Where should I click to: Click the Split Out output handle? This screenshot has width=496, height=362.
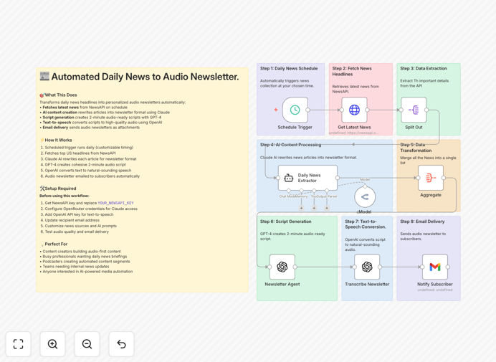click(426, 110)
